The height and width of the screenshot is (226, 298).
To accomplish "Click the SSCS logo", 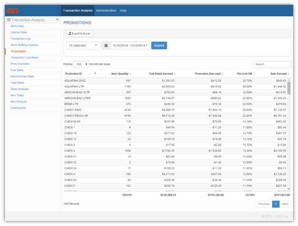I will [13, 11].
